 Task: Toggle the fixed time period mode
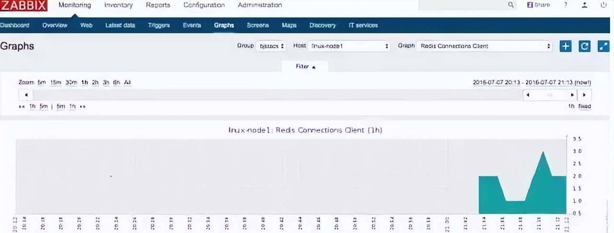[x=585, y=106]
